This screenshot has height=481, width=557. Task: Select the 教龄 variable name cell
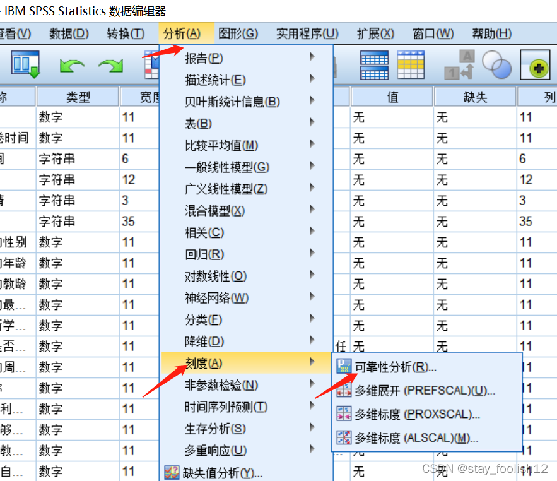point(18,283)
